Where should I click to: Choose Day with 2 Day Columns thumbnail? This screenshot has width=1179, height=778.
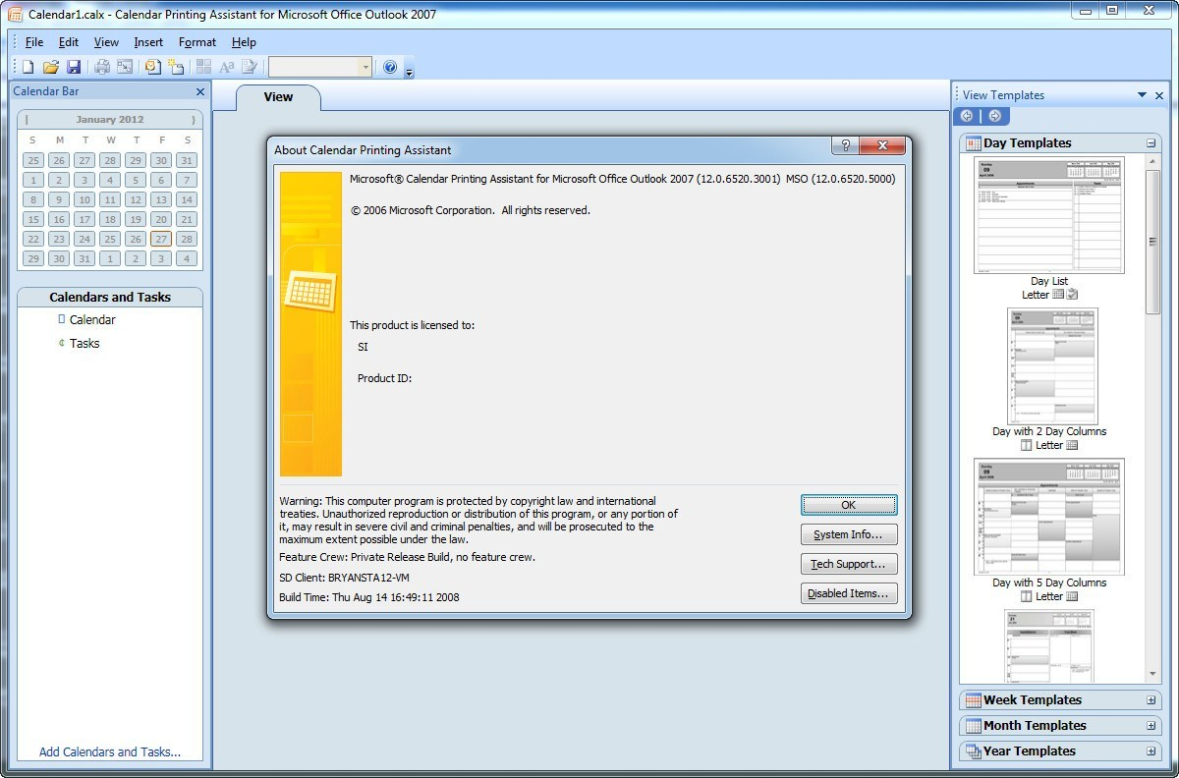pyautogui.click(x=1052, y=366)
